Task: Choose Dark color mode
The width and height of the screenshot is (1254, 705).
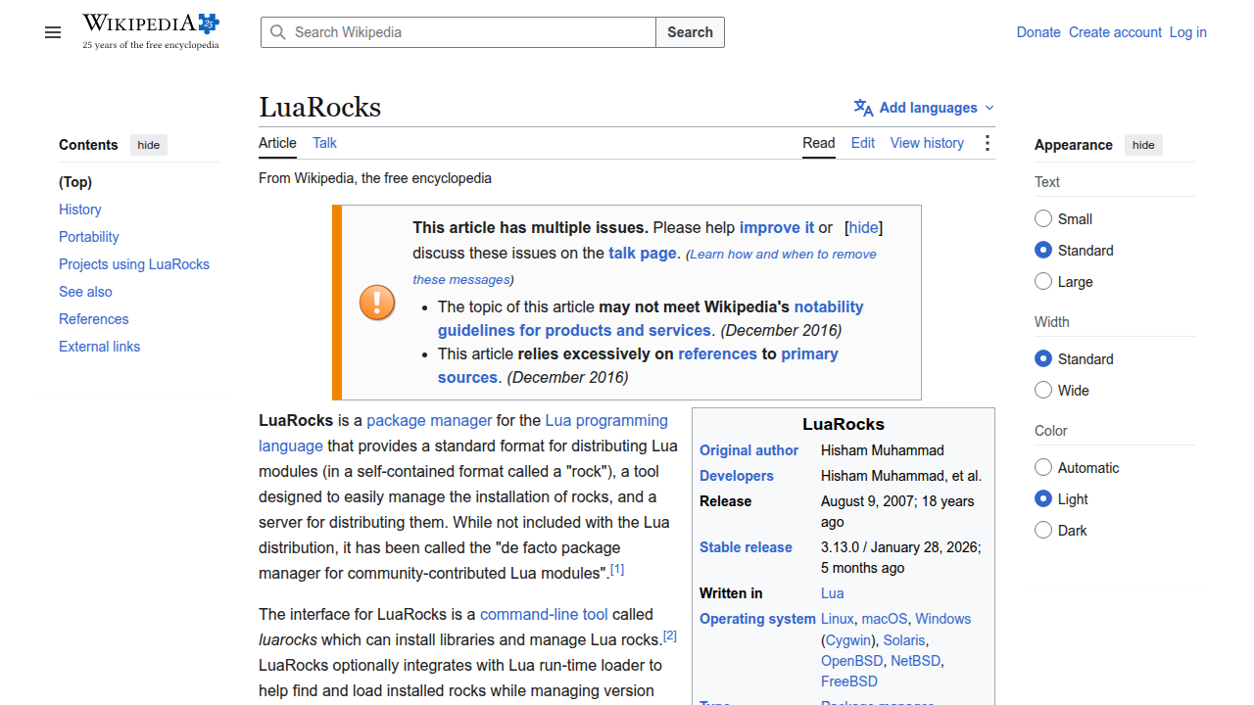Action: [x=1043, y=531]
